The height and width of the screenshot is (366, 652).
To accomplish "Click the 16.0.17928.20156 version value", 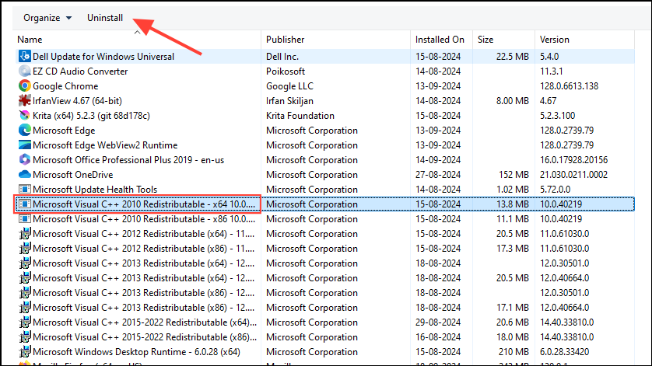I will tap(573, 160).
